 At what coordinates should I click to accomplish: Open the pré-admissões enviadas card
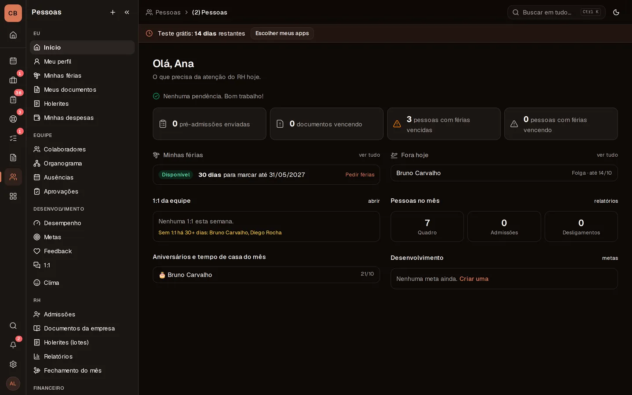tap(209, 124)
